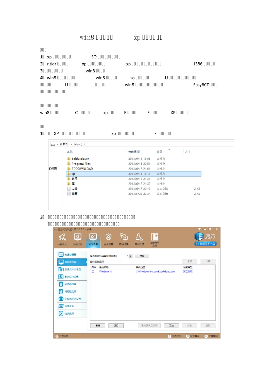This screenshot has width=265, height=376.
Task: Sort by the 名称 column header
Action: click(70, 152)
